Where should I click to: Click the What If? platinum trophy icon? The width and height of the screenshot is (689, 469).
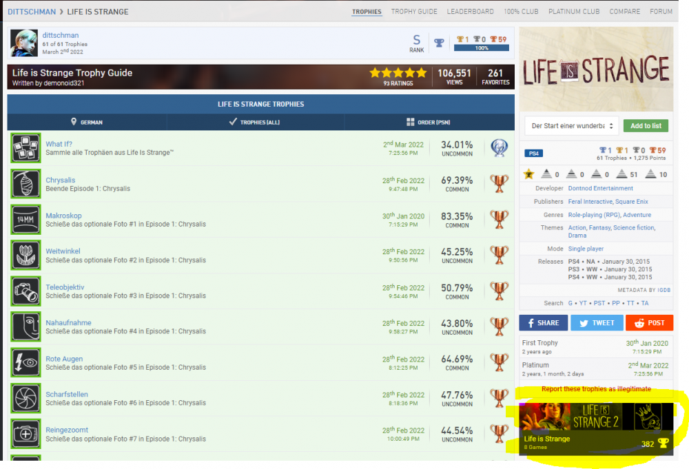25,148
